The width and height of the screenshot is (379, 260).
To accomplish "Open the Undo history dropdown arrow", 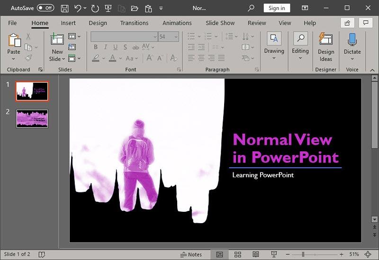I will click(85, 8).
